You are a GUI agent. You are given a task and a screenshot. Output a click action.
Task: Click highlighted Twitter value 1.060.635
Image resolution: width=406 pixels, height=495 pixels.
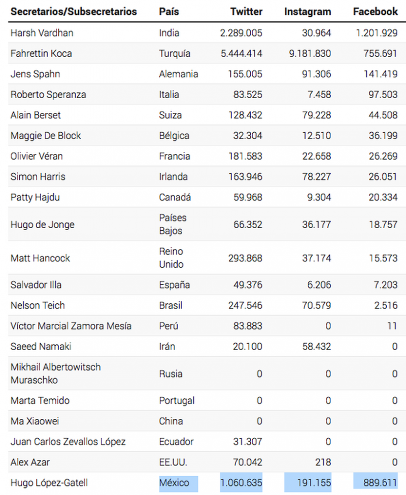point(241,482)
